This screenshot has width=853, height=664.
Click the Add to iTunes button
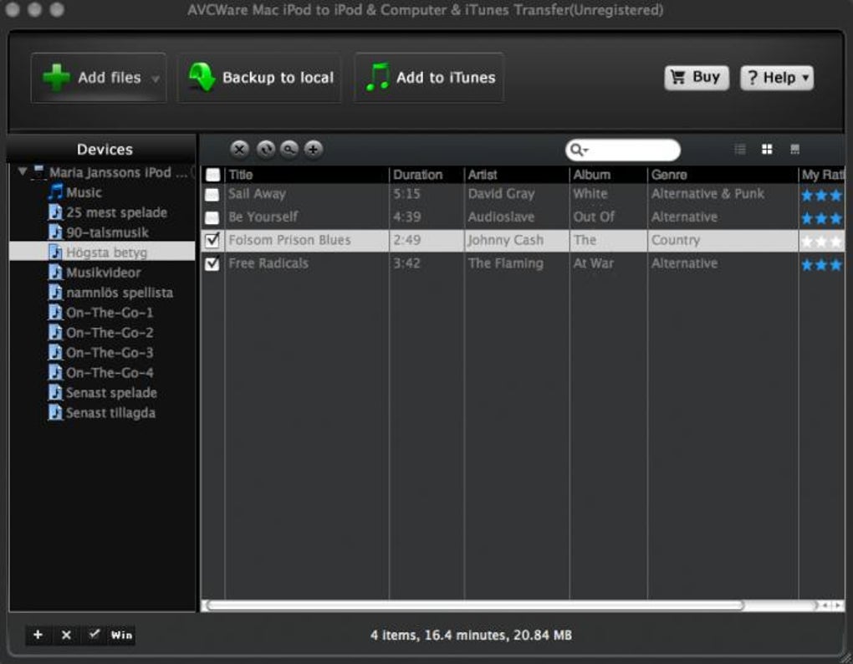429,78
